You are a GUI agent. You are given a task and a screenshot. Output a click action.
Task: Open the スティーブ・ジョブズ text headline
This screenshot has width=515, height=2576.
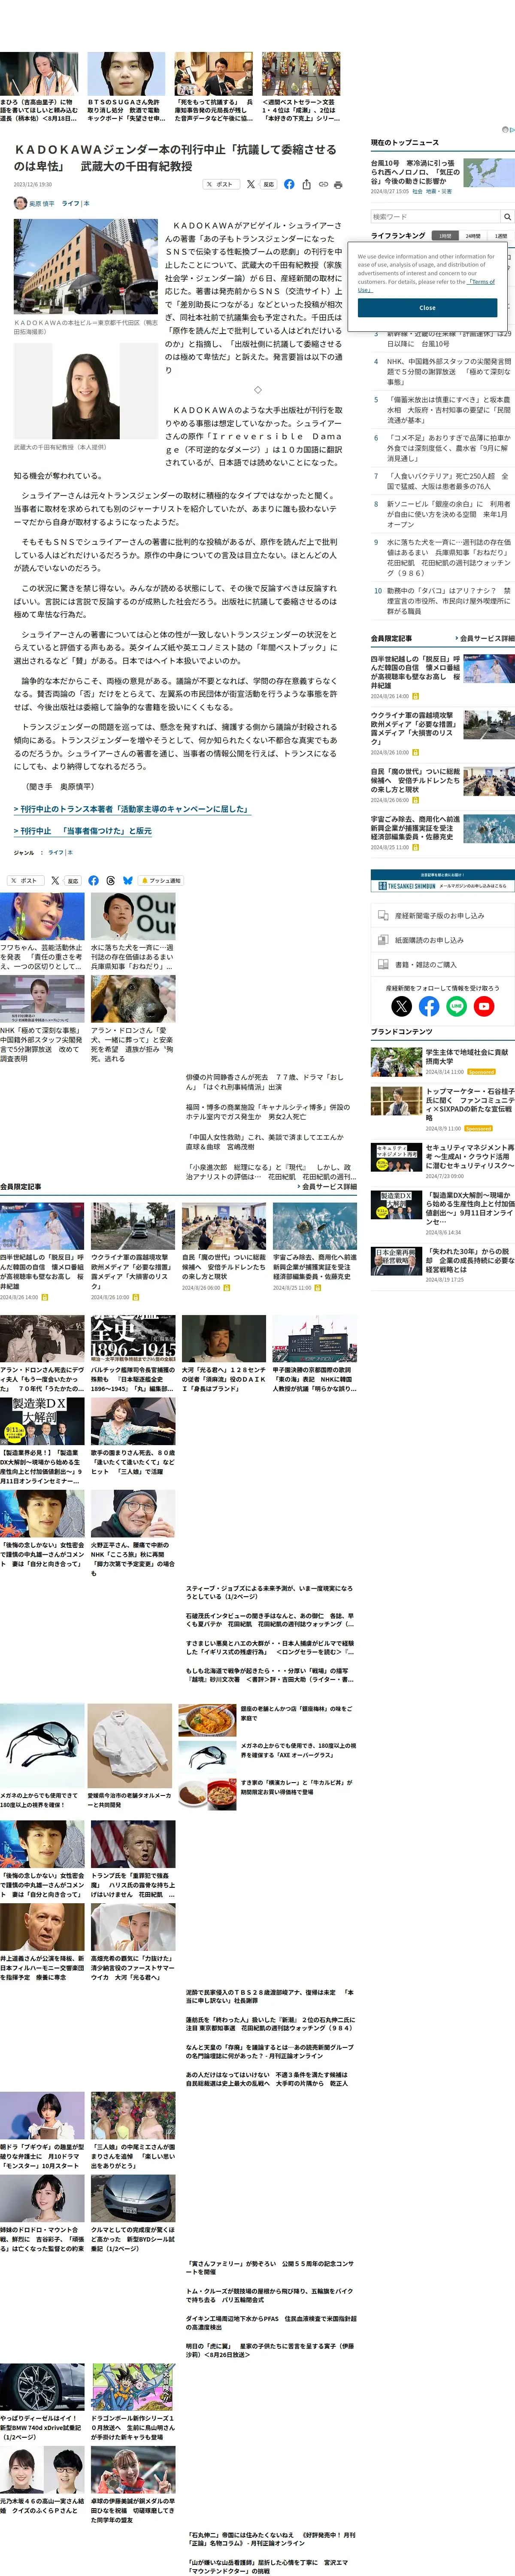pyautogui.click(x=269, y=1592)
